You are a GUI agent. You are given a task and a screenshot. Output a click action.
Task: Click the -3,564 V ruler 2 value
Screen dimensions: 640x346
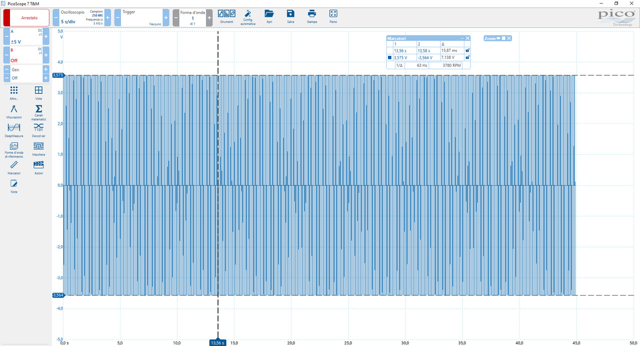pyautogui.click(x=425, y=57)
